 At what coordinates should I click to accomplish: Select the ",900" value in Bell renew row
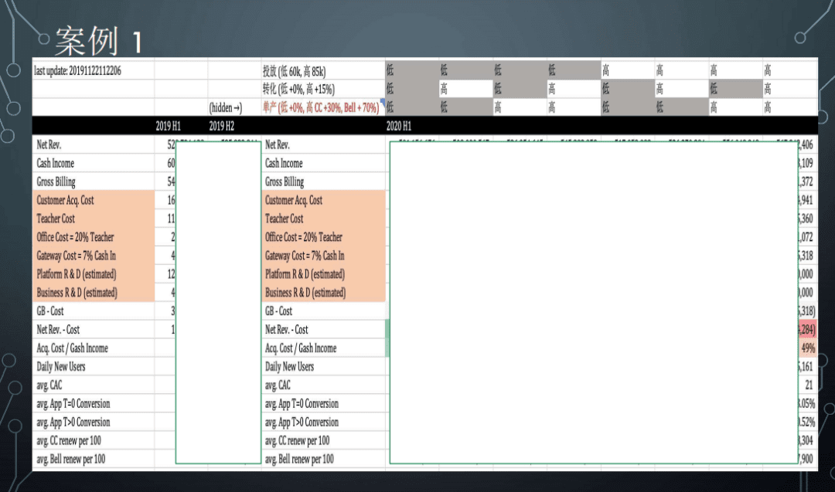(x=806, y=459)
